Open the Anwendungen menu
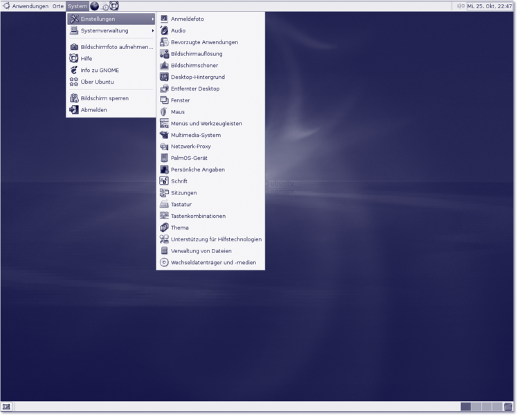The image size is (517, 415). coord(30,6)
